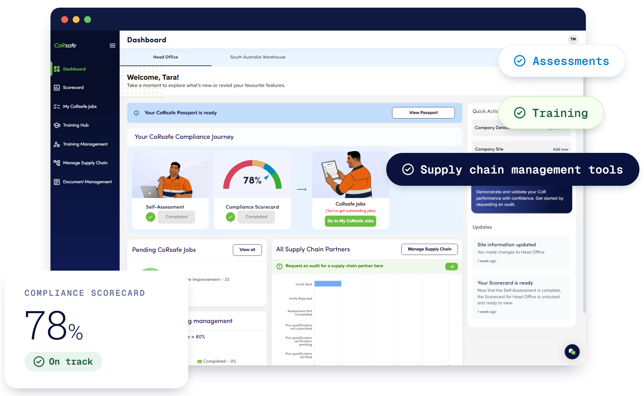The height and width of the screenshot is (396, 644).
Task: Click the Completed button under Self-Assessment
Action: point(176,217)
